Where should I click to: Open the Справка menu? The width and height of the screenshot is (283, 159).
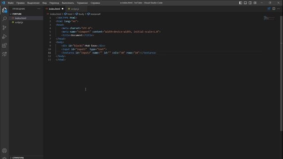coord(95,3)
